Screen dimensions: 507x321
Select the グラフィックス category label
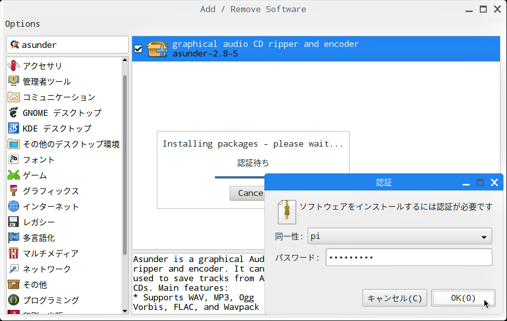click(51, 191)
